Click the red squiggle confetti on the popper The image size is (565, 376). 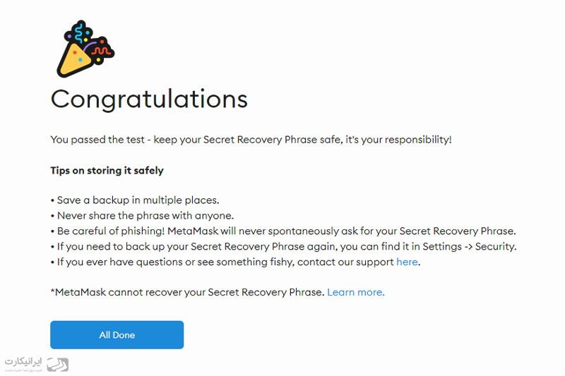point(100,51)
